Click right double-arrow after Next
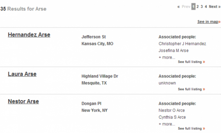 tap(219, 6)
